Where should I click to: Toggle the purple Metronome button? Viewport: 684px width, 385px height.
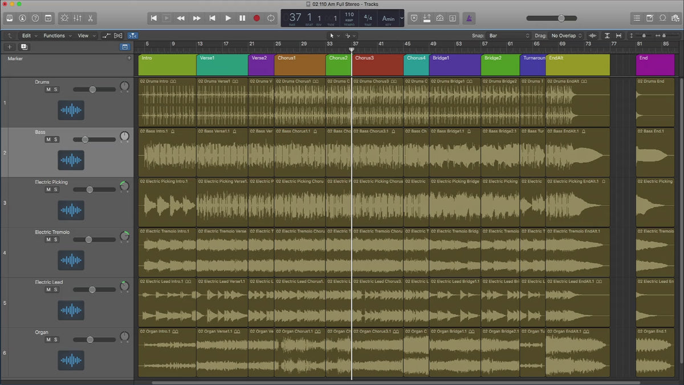point(468,18)
